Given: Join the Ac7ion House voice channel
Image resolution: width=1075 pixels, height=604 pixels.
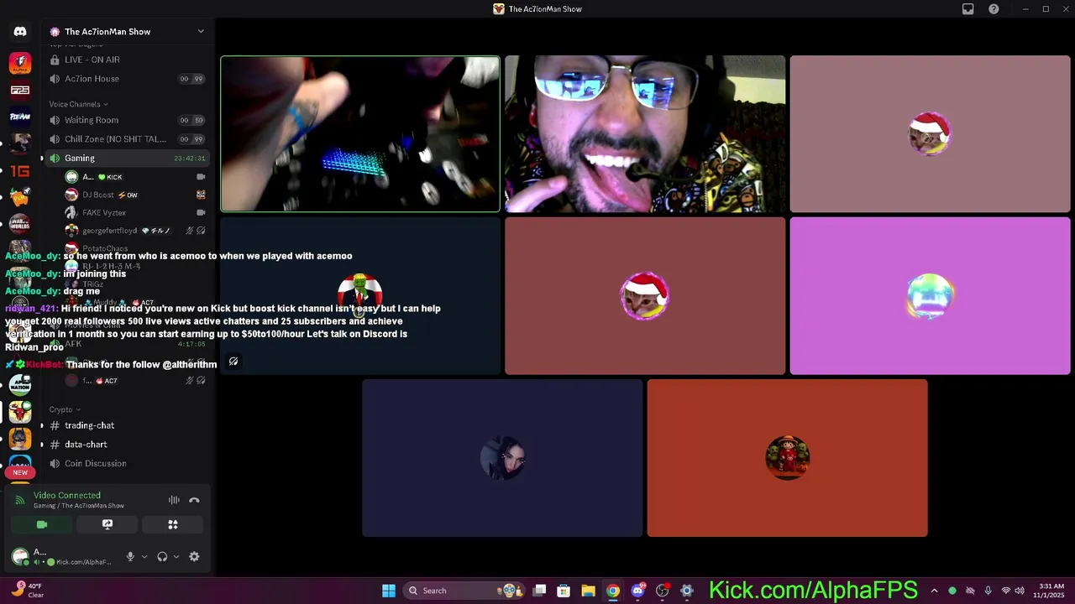Looking at the screenshot, I should (x=126, y=79).
